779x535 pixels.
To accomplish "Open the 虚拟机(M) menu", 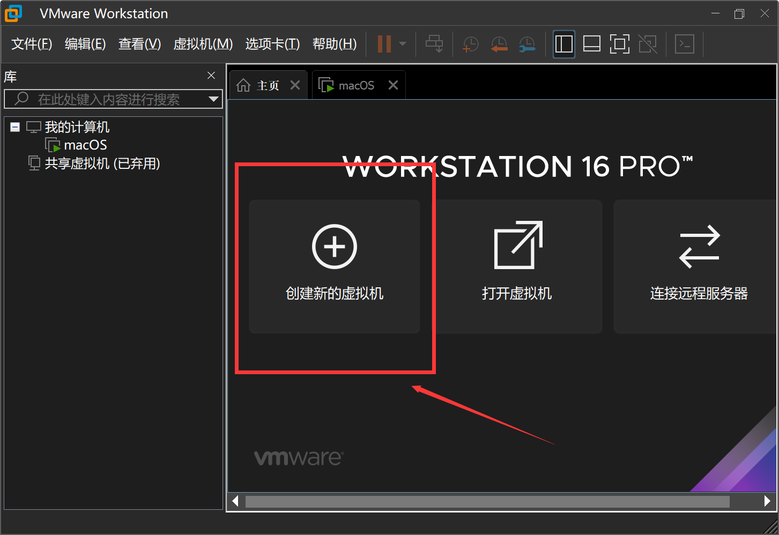I will [x=203, y=44].
